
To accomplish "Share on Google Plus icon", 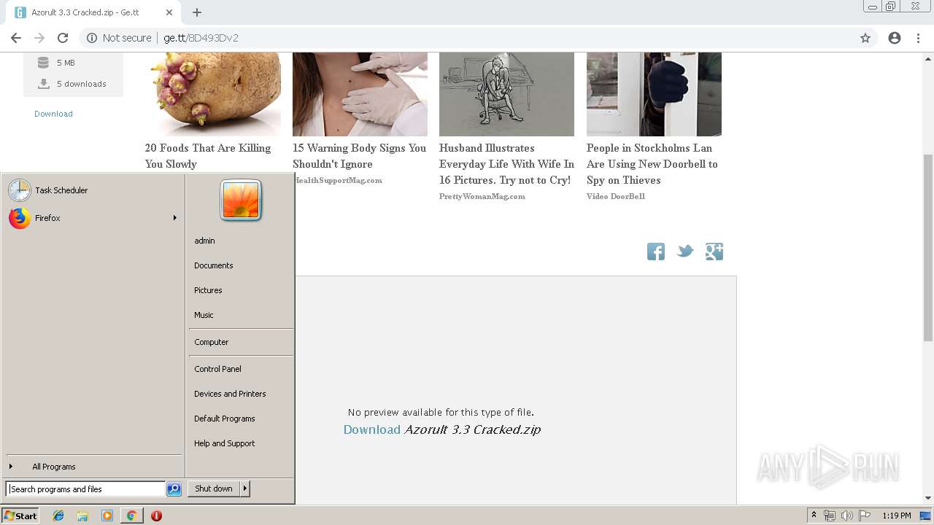I will point(714,252).
